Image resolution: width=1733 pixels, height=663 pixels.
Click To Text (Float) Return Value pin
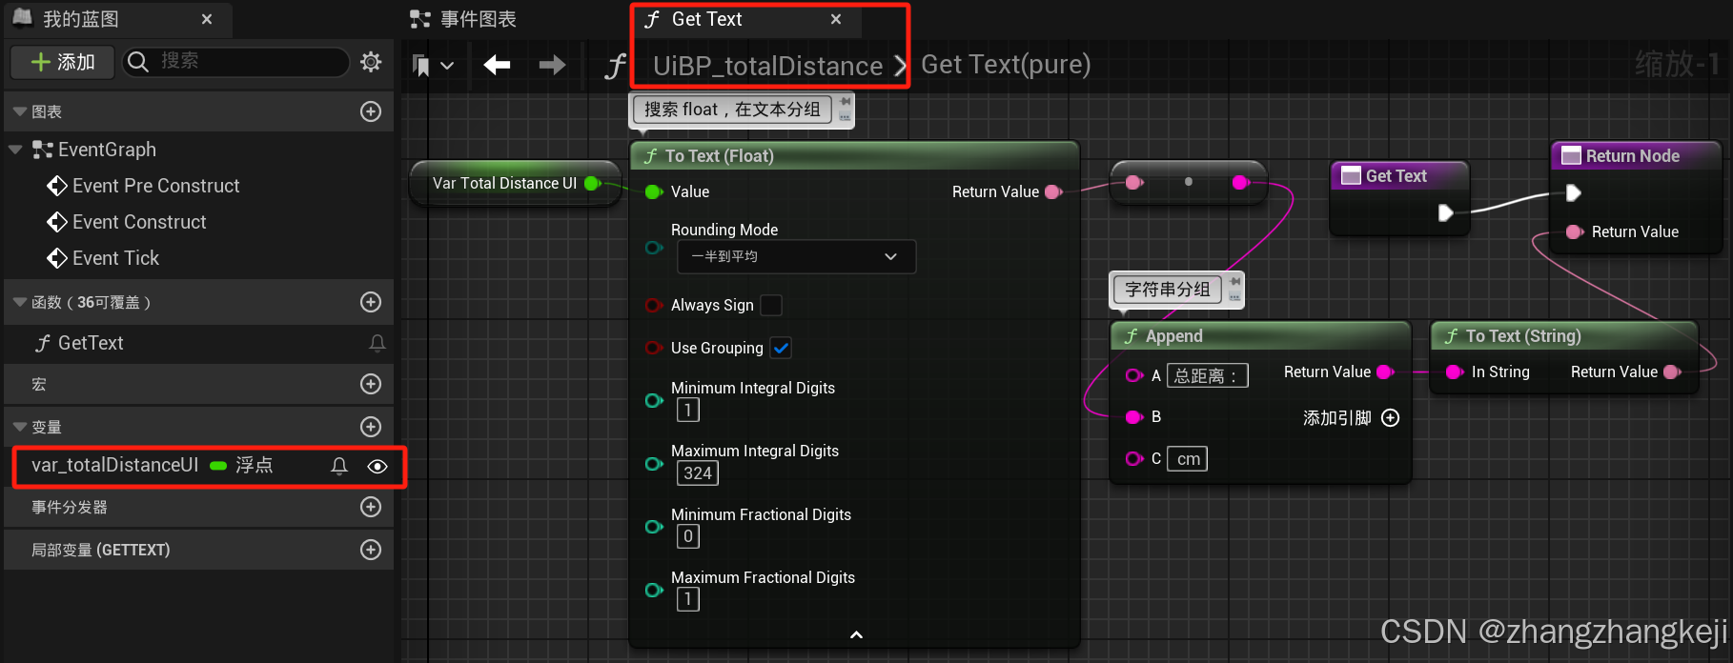tap(1053, 191)
